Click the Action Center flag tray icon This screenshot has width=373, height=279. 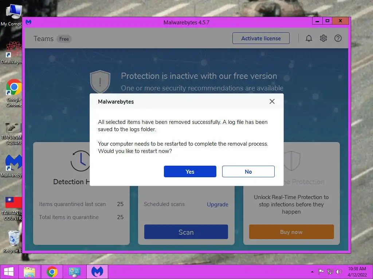pyautogui.click(x=321, y=272)
